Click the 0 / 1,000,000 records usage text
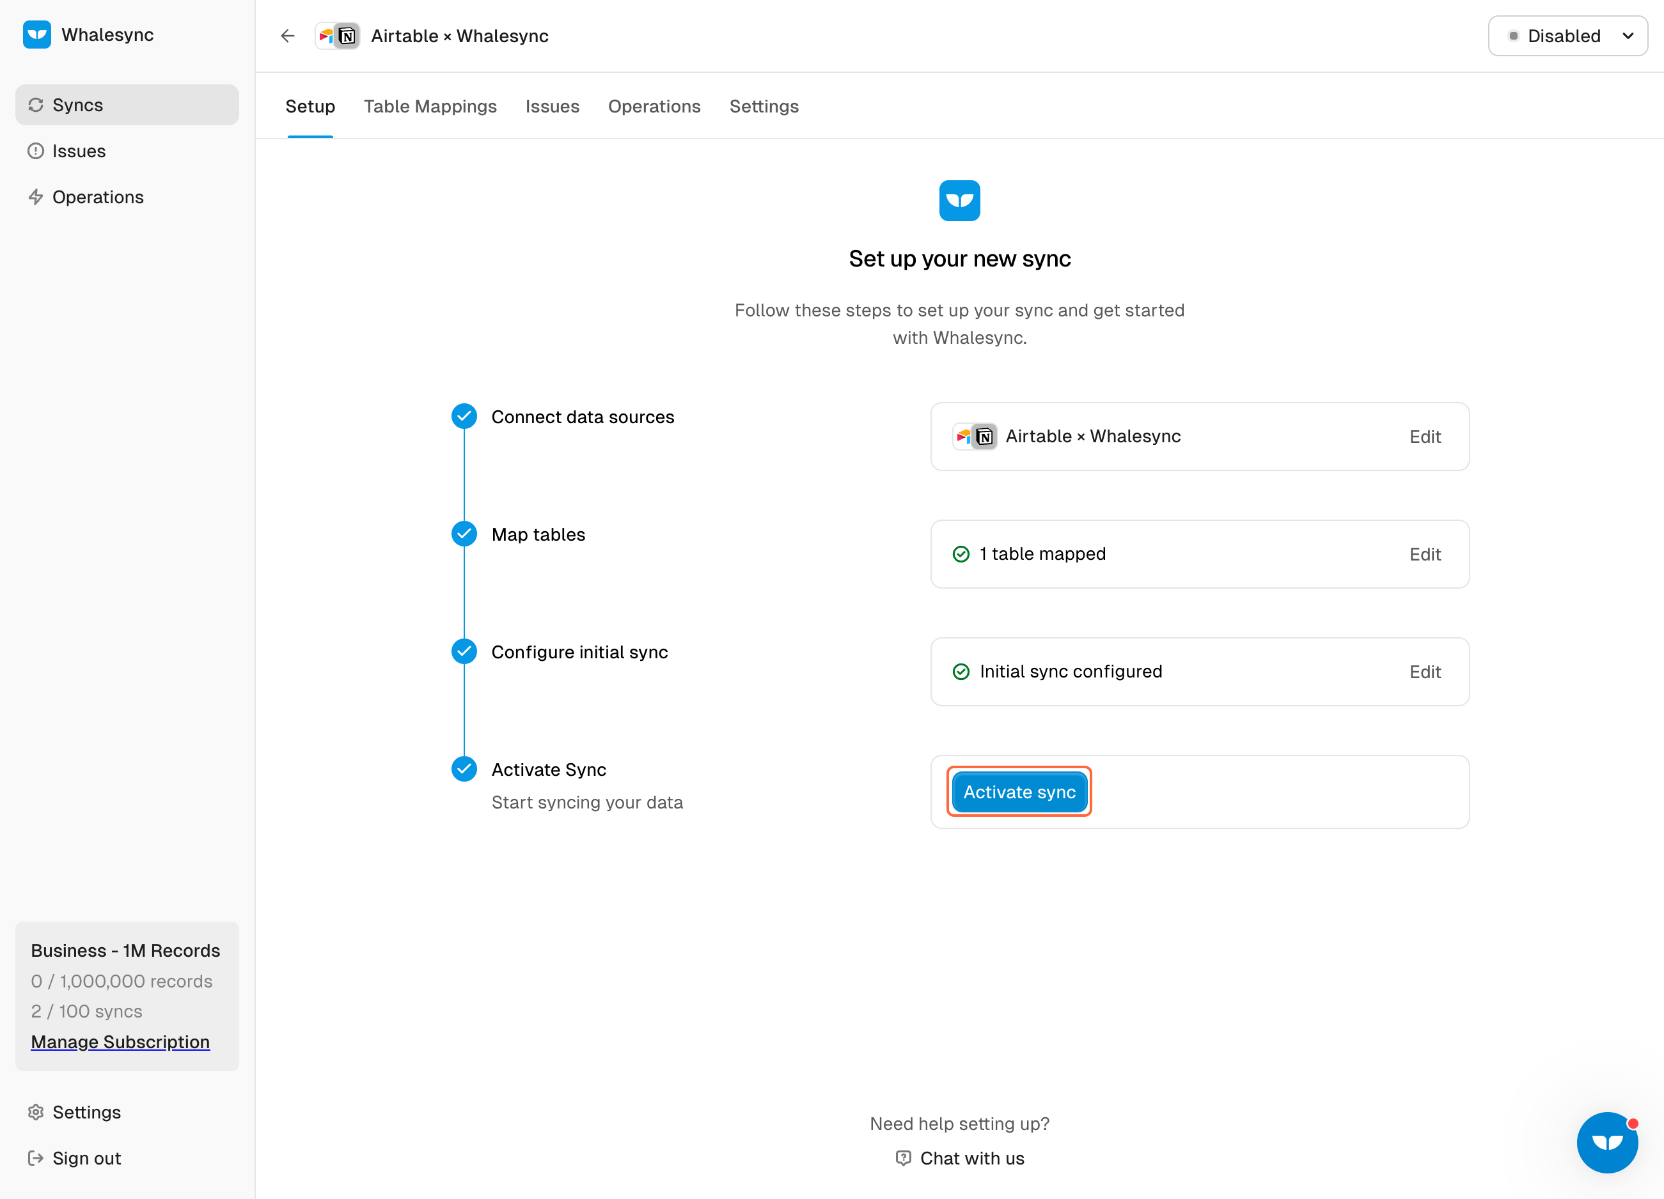The height and width of the screenshot is (1199, 1664). [122, 982]
